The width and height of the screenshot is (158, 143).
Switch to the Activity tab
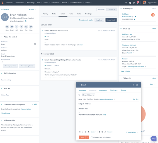(45, 14)
